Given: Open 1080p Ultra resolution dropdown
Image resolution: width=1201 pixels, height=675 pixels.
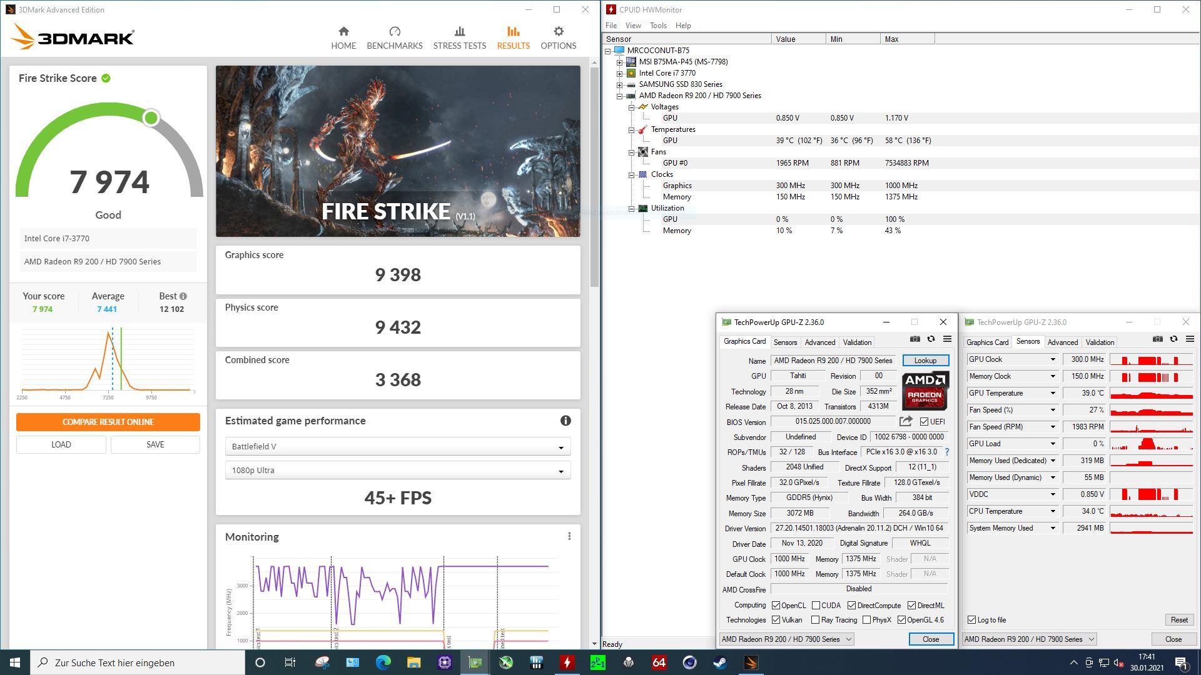Looking at the screenshot, I should pyautogui.click(x=398, y=470).
